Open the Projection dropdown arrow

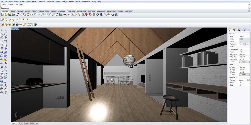coord(248,44)
